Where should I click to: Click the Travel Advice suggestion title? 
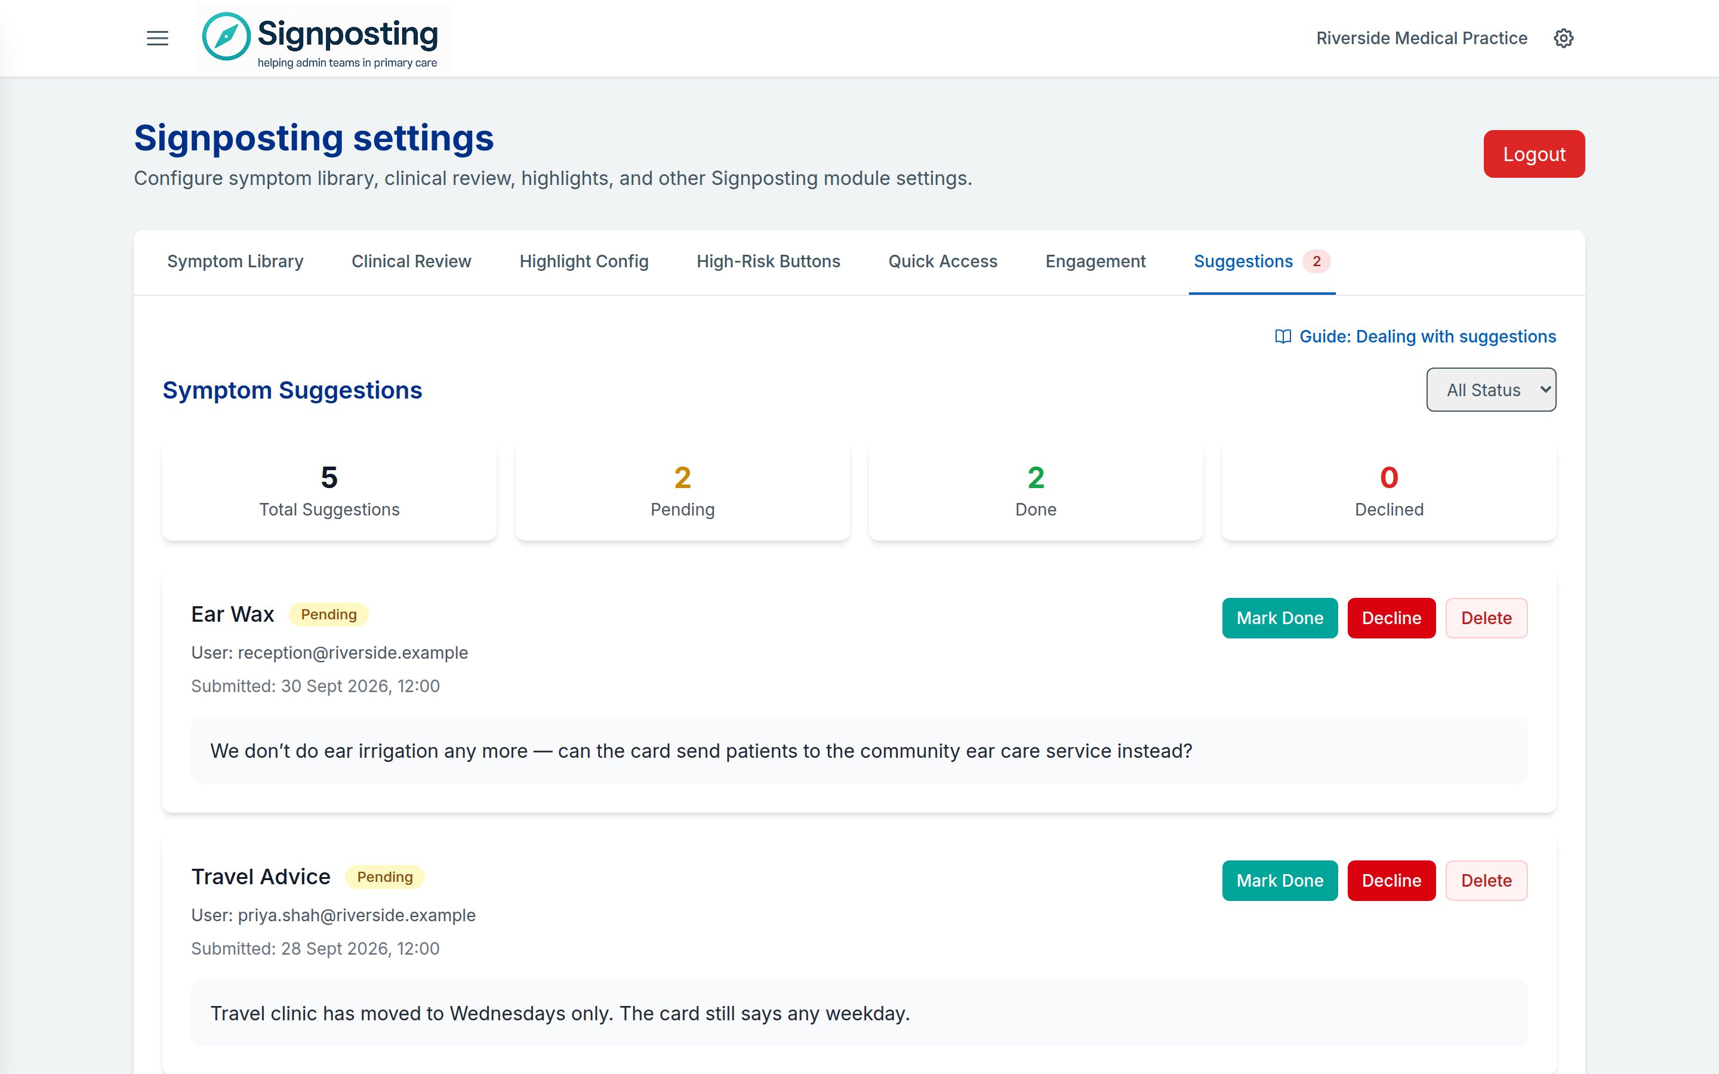(261, 877)
